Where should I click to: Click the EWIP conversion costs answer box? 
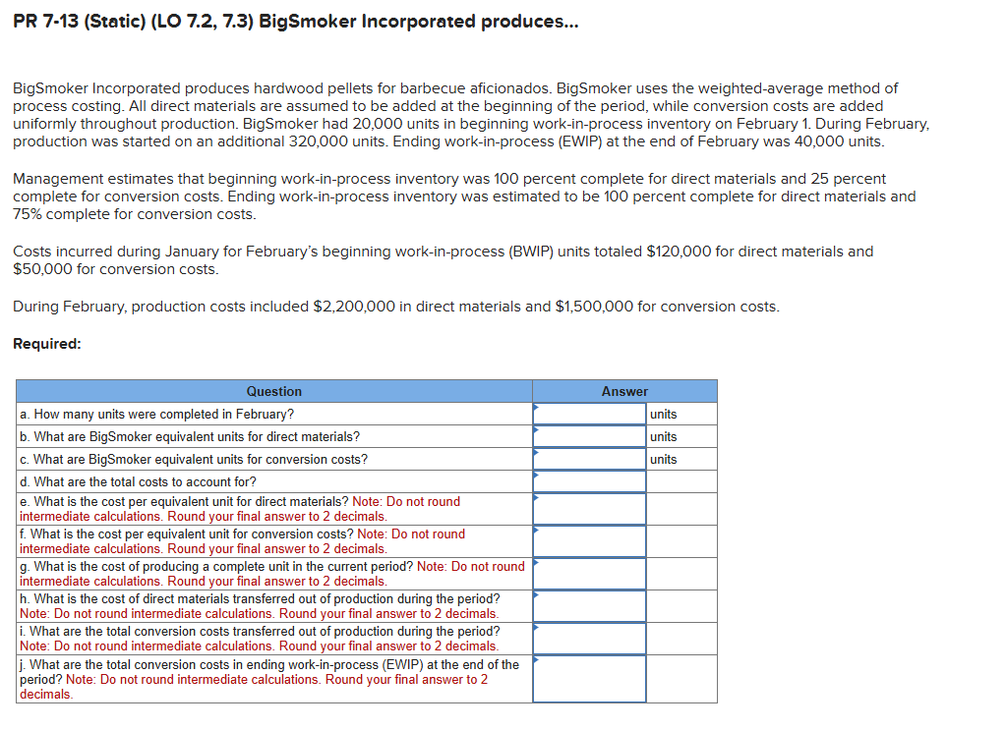coord(588,678)
